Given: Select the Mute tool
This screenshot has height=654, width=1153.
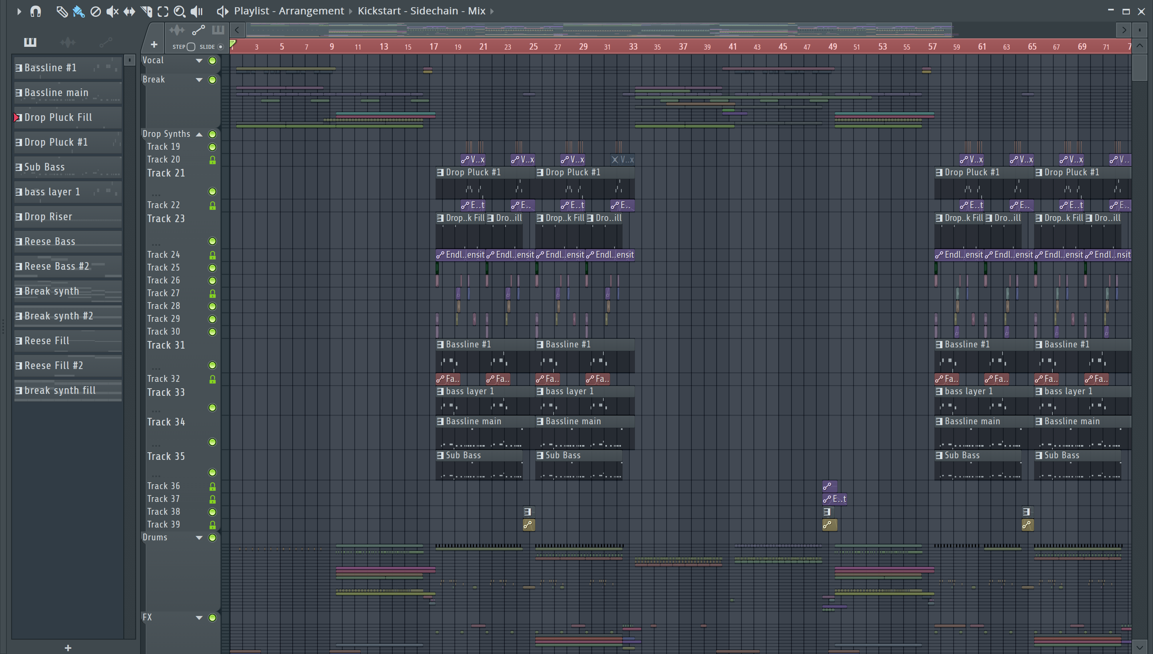Looking at the screenshot, I should point(112,11).
